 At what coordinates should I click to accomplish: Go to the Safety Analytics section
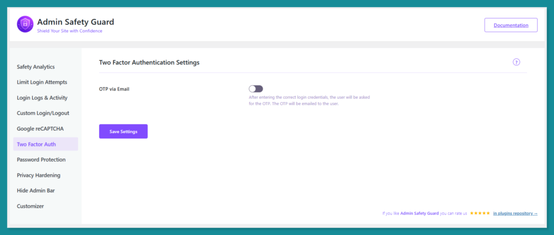(36, 67)
